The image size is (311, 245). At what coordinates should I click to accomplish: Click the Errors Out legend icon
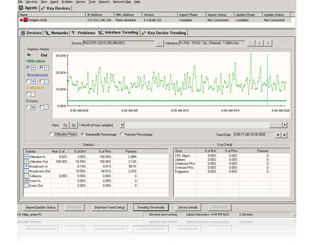pyautogui.click(x=46, y=107)
